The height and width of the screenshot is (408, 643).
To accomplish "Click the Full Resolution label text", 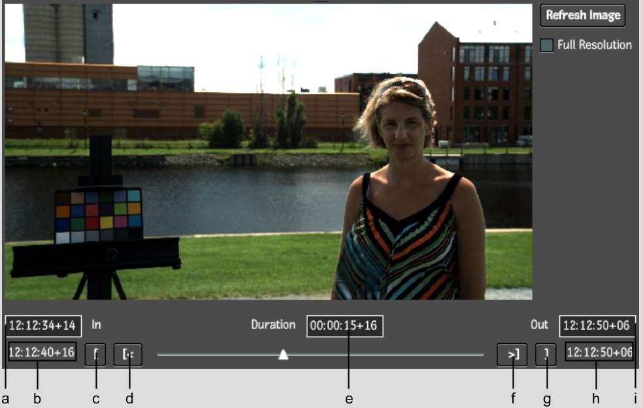I will pos(594,45).
